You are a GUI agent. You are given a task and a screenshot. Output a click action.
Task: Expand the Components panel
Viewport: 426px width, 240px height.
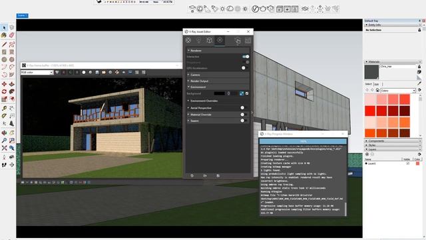click(x=393, y=141)
